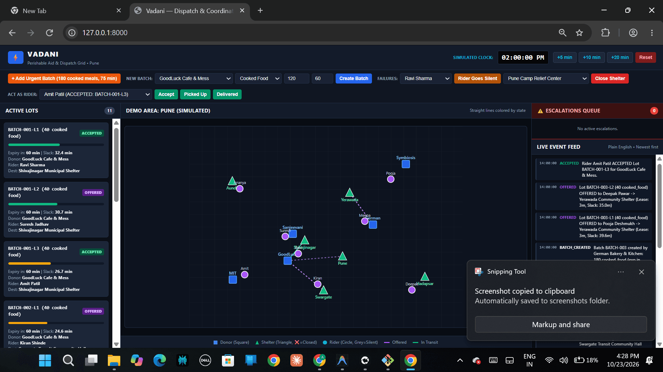The width and height of the screenshot is (663, 372).
Task: Open the Chrome three-dot menu
Action: (652, 33)
